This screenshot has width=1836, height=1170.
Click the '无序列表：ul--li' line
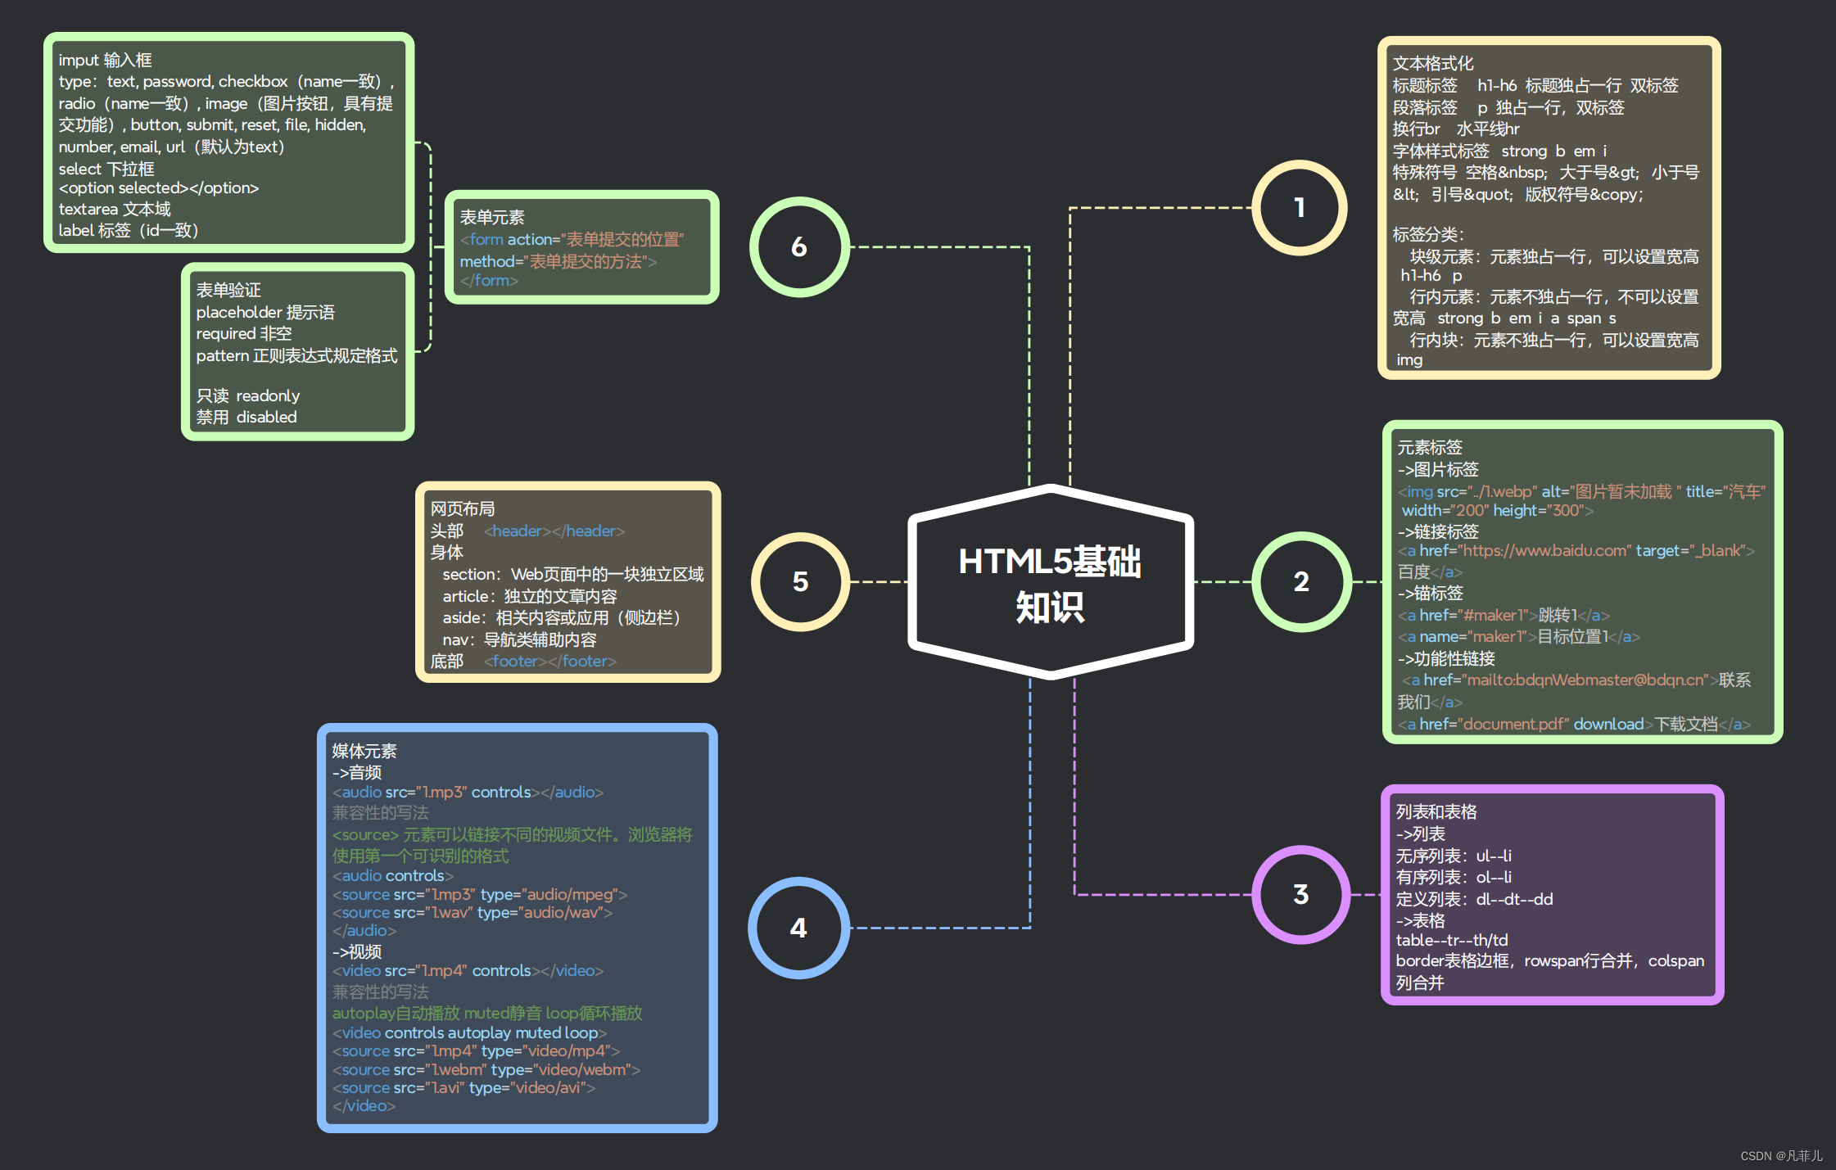(x=1454, y=856)
